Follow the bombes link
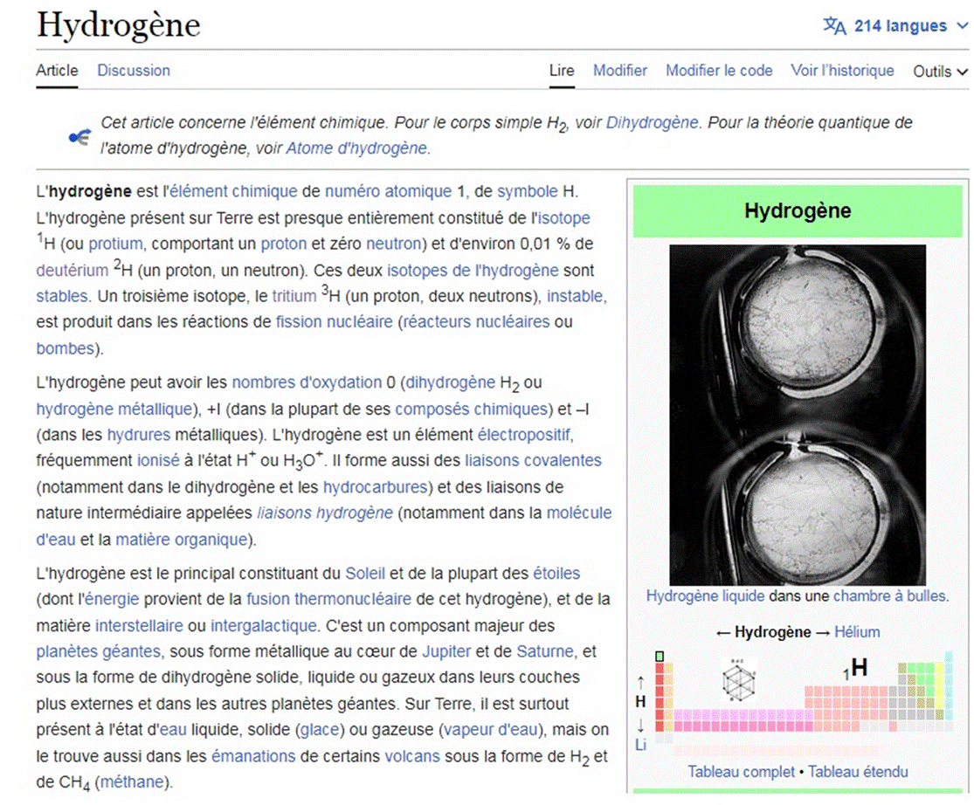 [x=65, y=349]
